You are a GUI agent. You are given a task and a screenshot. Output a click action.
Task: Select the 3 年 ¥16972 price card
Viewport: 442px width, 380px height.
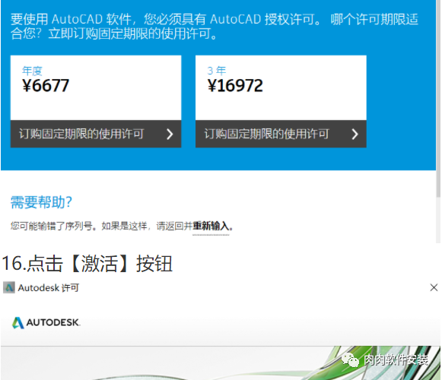pos(281,87)
